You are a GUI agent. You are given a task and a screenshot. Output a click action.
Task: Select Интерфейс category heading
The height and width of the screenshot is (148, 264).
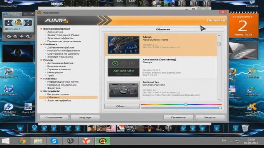coord(52,91)
